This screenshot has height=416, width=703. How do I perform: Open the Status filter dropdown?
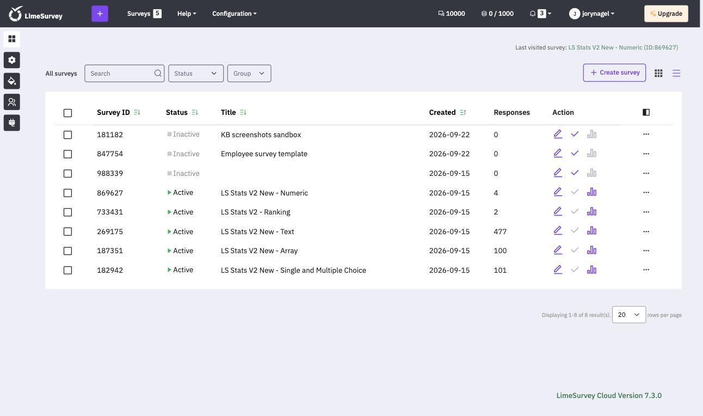[196, 74]
